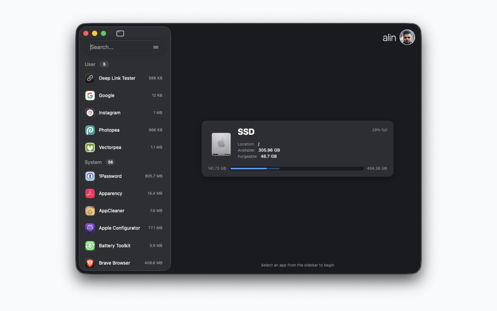Select the 1Password app icon
497x311 pixels.
[x=90, y=176]
